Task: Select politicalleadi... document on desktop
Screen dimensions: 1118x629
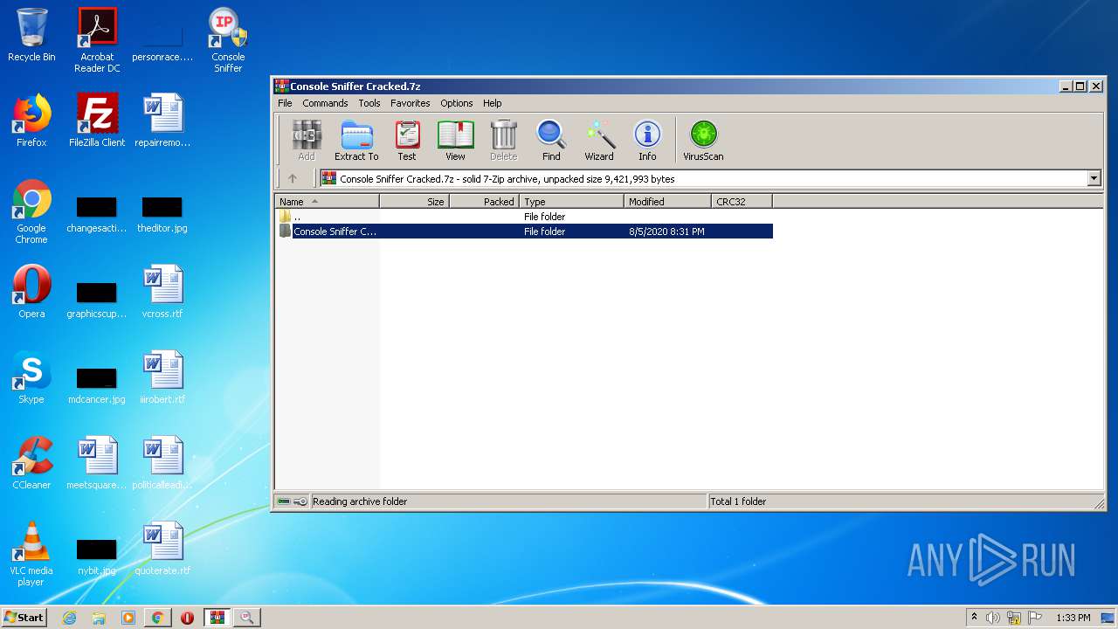Action: [162, 463]
